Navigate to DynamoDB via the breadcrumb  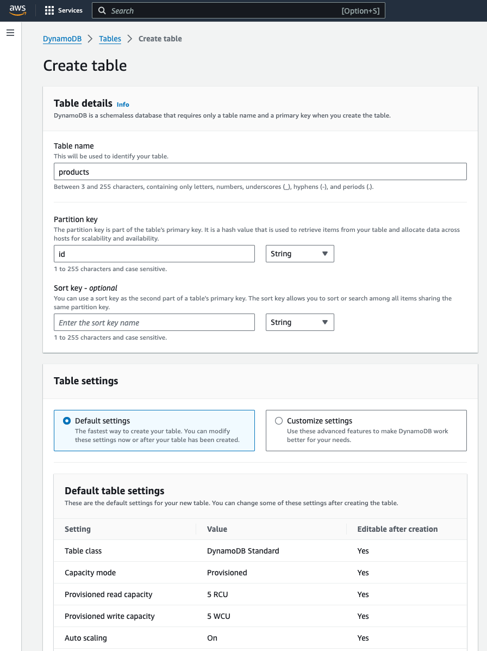coord(61,39)
